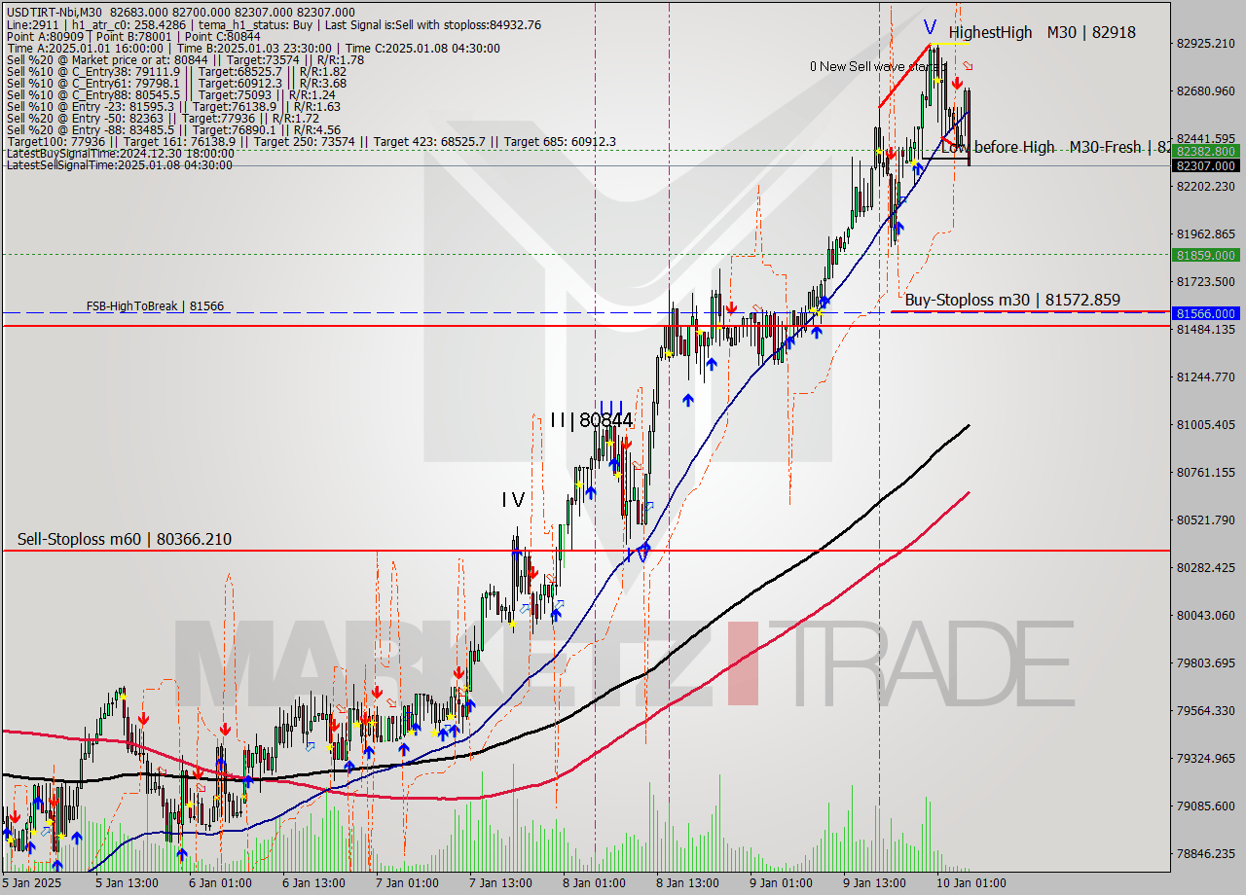The image size is (1246, 895).
Task: Select the green 81859.000 price tag
Action: 1206,255
